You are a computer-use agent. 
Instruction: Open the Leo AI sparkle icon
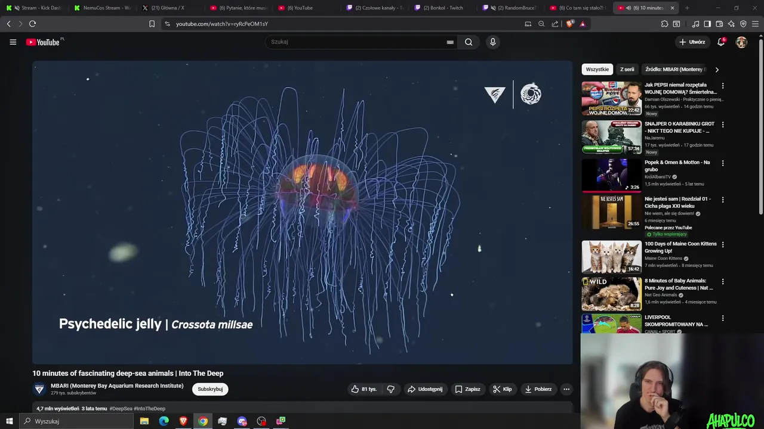(731, 24)
